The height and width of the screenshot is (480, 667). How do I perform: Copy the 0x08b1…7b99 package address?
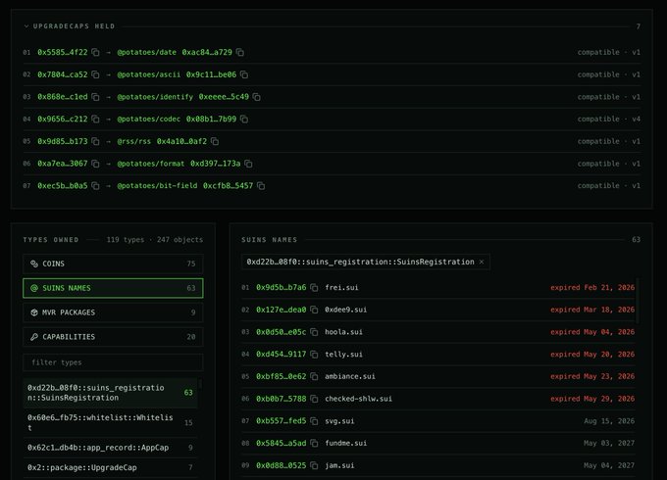(244, 120)
